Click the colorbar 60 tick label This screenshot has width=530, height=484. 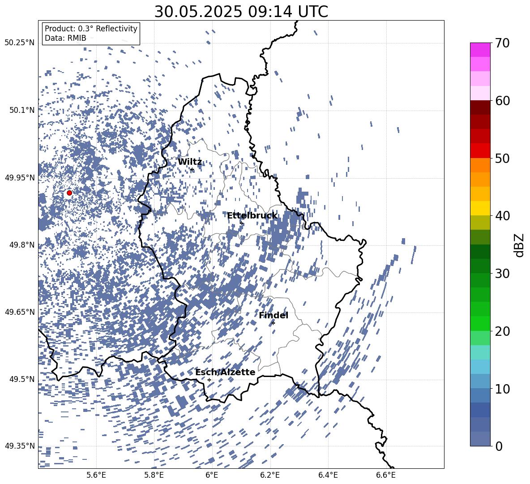click(502, 101)
